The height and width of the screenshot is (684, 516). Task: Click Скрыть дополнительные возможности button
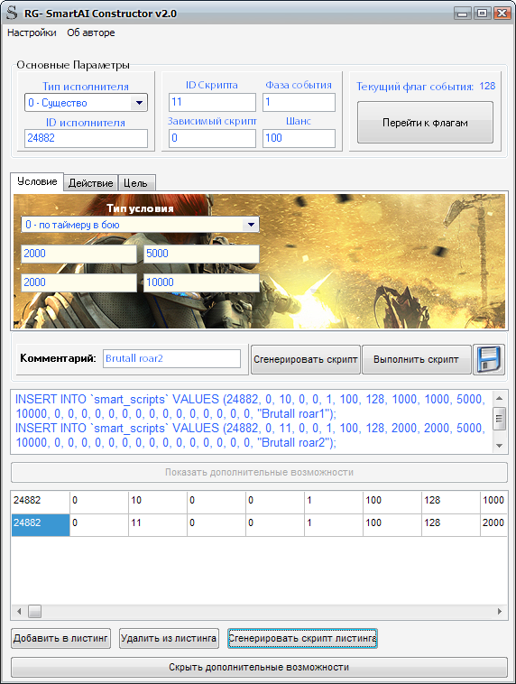coord(259,668)
